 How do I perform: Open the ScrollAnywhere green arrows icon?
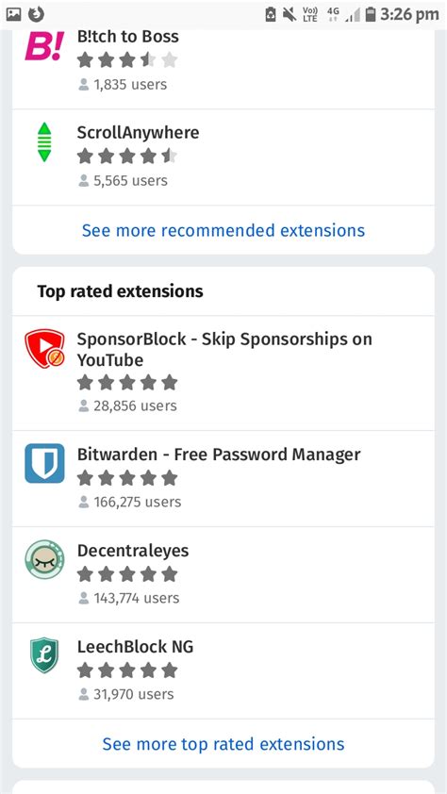coord(44,142)
